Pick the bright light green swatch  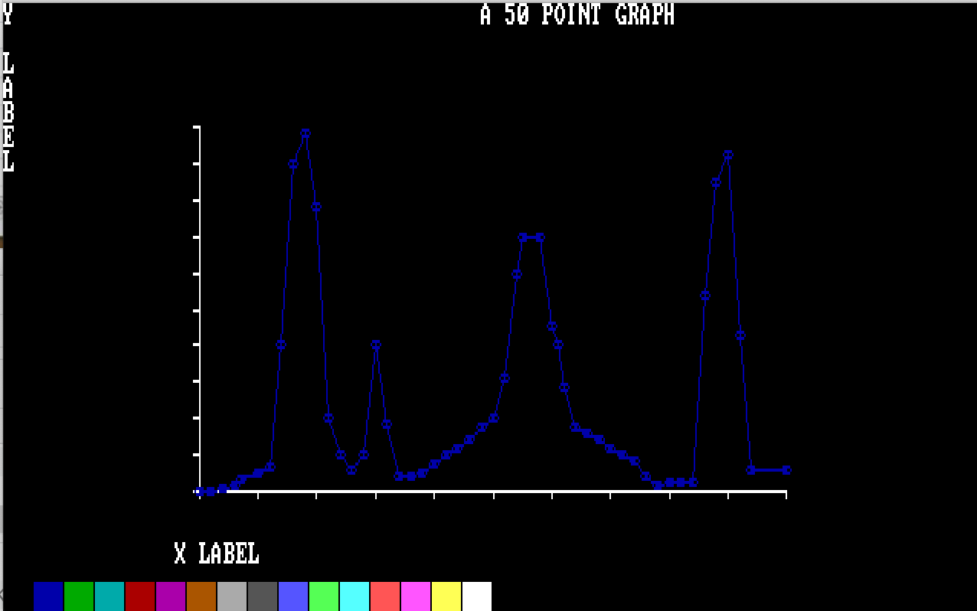click(x=324, y=596)
